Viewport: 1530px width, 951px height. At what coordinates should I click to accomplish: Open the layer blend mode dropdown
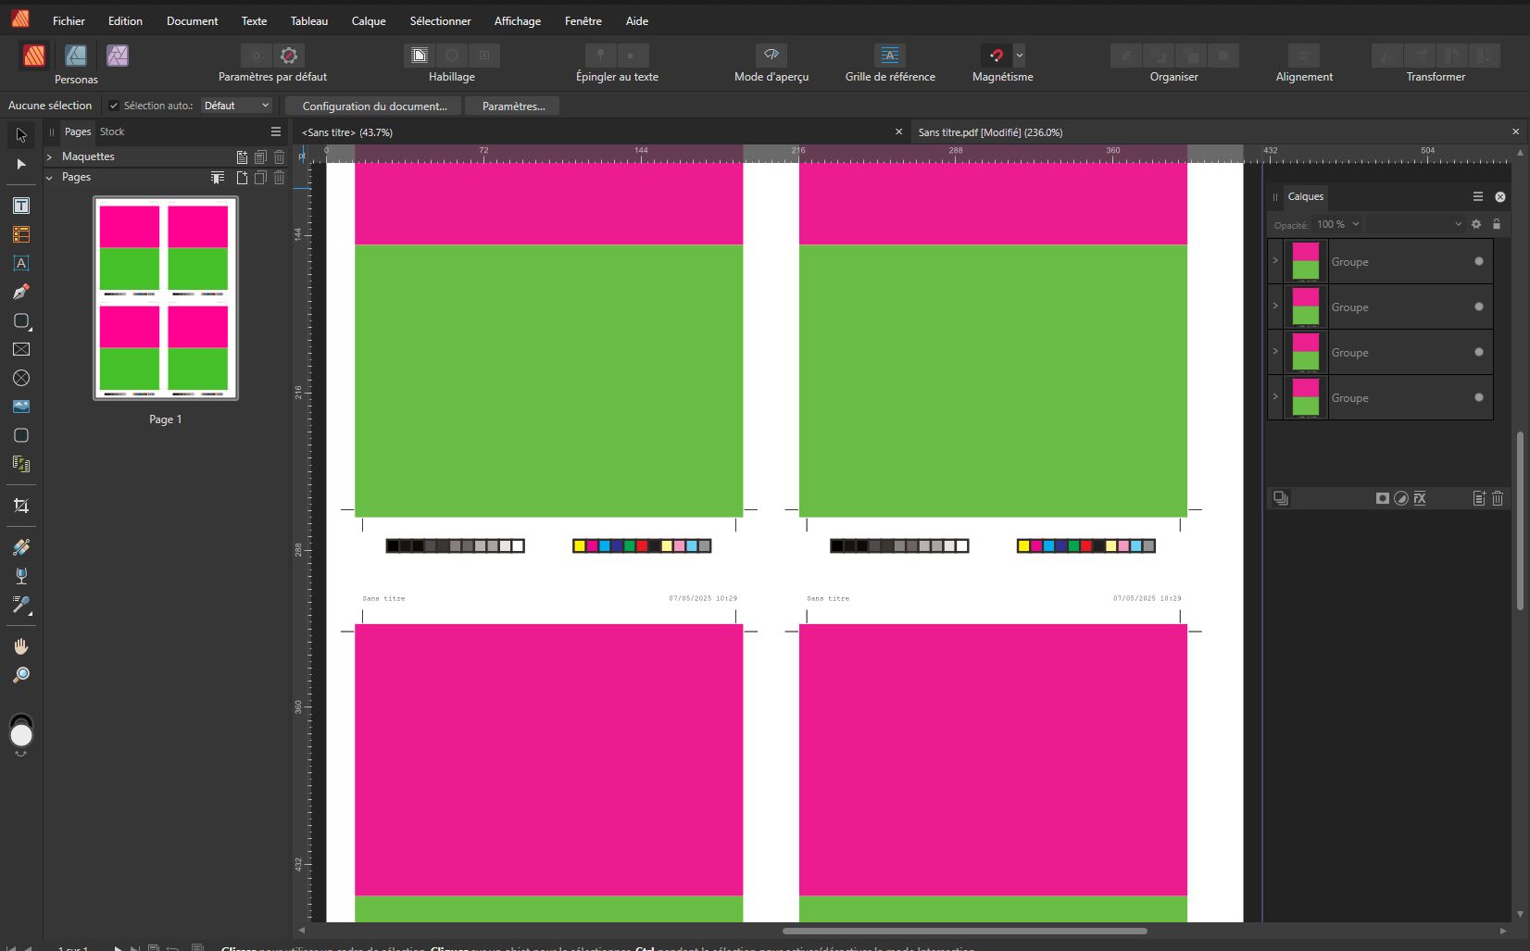(x=1415, y=224)
